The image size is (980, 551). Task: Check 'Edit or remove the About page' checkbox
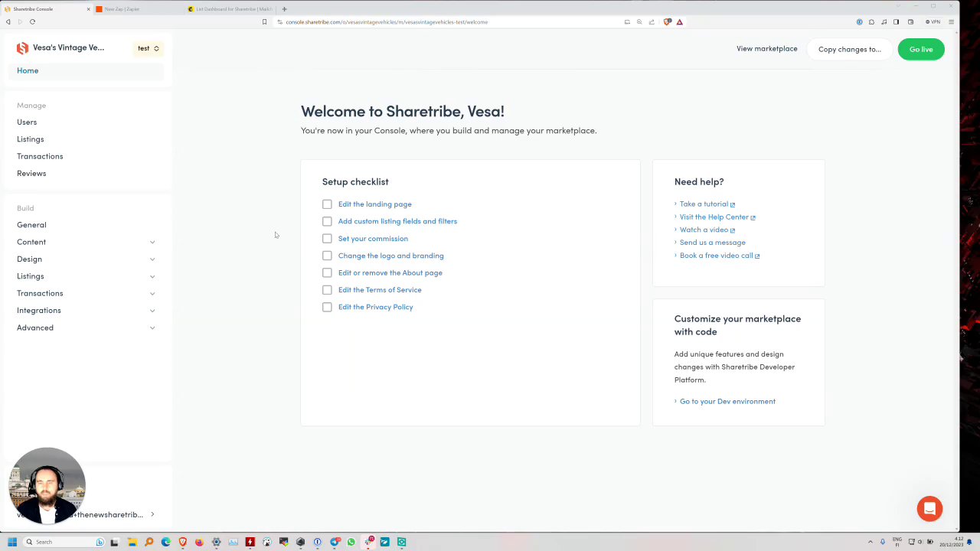[x=327, y=272]
